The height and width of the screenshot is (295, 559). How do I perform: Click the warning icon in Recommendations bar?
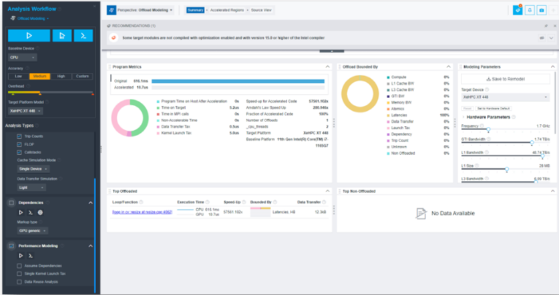[114, 38]
